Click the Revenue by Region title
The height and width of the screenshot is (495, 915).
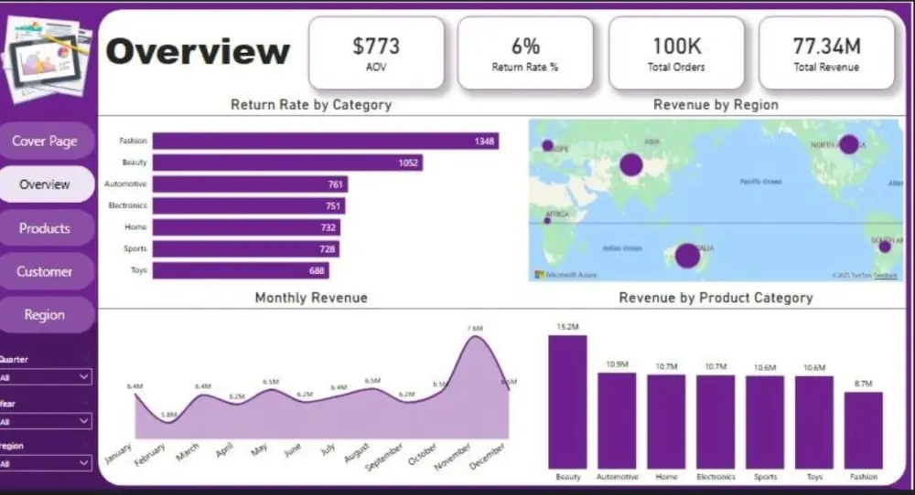(716, 105)
